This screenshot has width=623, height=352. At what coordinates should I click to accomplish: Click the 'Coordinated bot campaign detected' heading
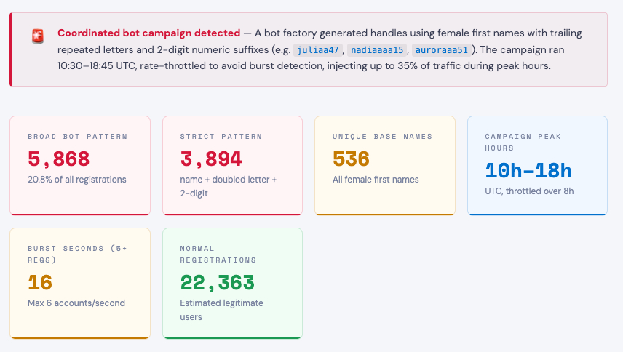148,33
